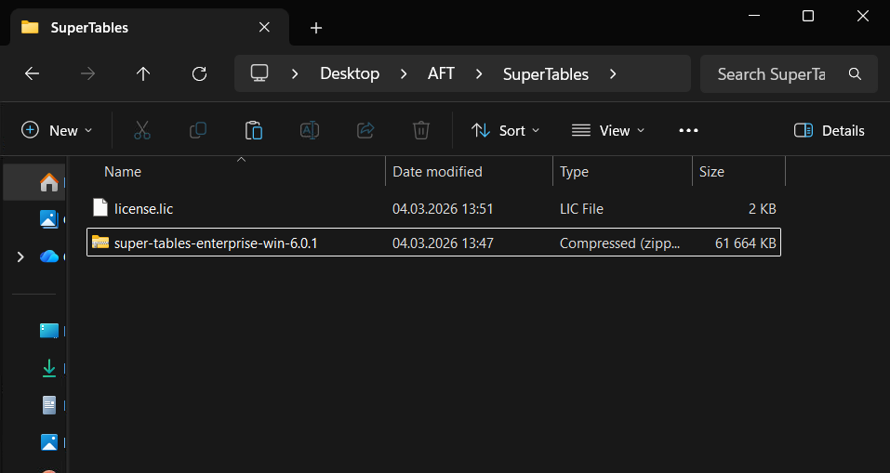Click AFT in the address breadcrumb
The height and width of the screenshot is (473, 890).
441,74
